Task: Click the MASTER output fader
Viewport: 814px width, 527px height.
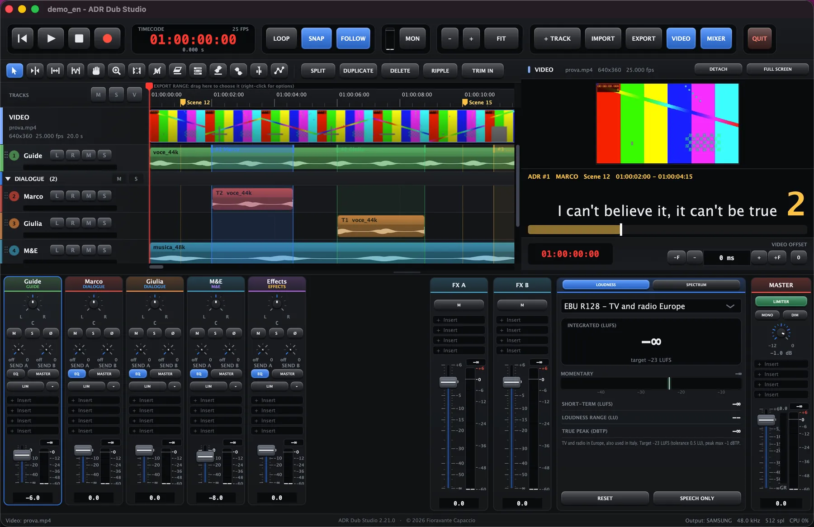Action: coord(766,419)
